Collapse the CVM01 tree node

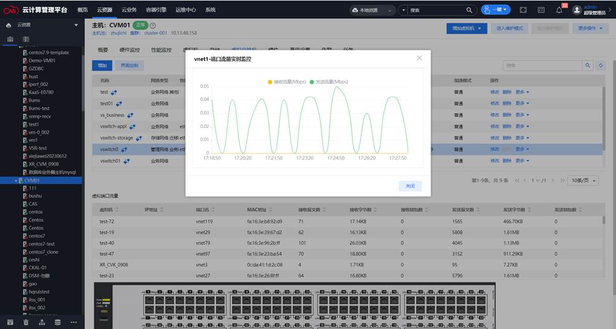point(17,180)
